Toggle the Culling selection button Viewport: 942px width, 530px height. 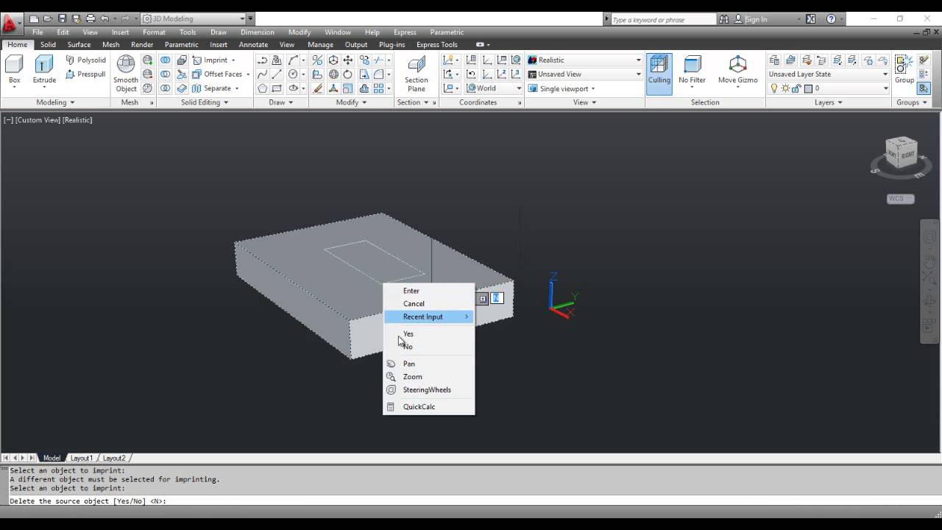659,74
